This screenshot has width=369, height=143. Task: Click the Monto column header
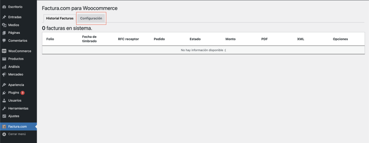point(230,39)
